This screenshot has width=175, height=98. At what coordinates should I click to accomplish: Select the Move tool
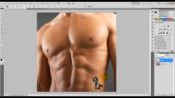coord(2,11)
